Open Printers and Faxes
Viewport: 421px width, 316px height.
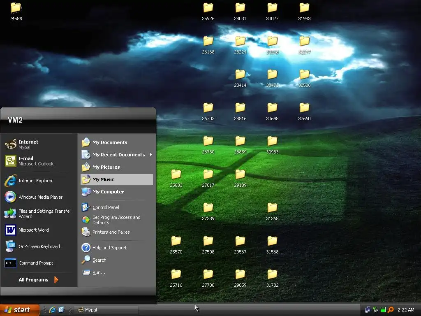click(116, 232)
